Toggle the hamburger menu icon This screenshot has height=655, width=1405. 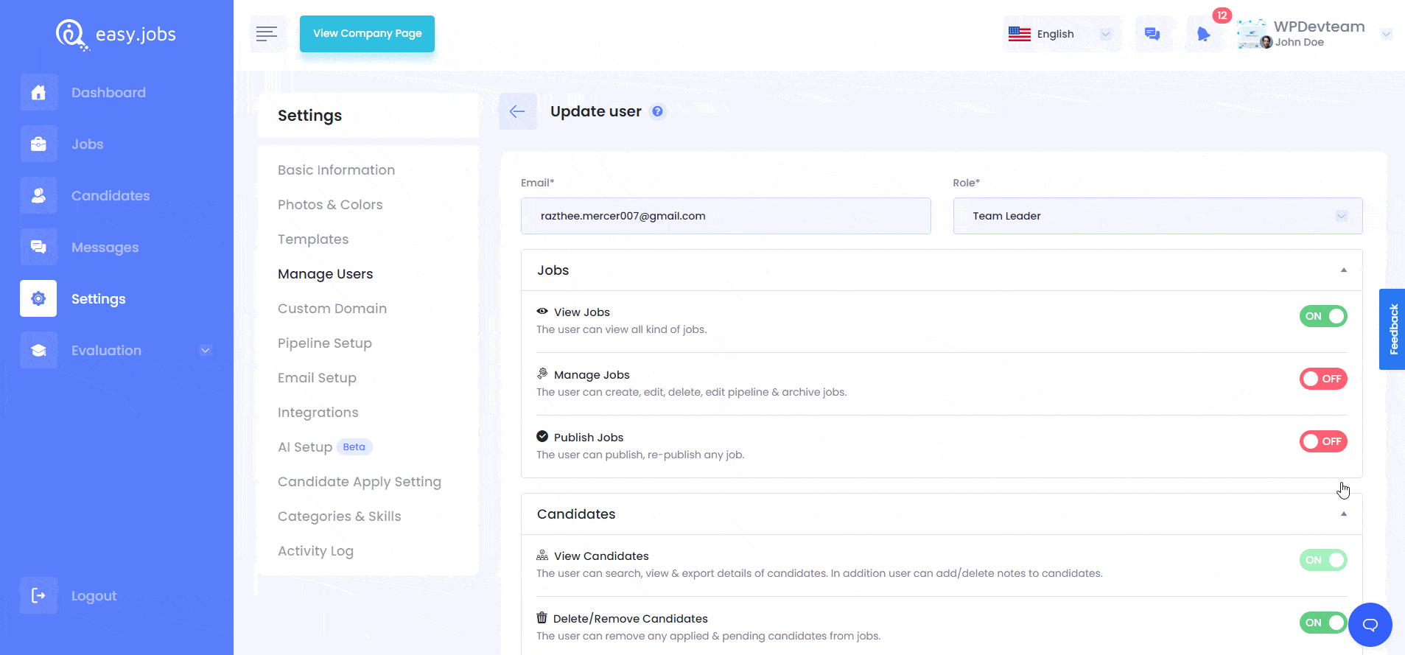pos(267,34)
